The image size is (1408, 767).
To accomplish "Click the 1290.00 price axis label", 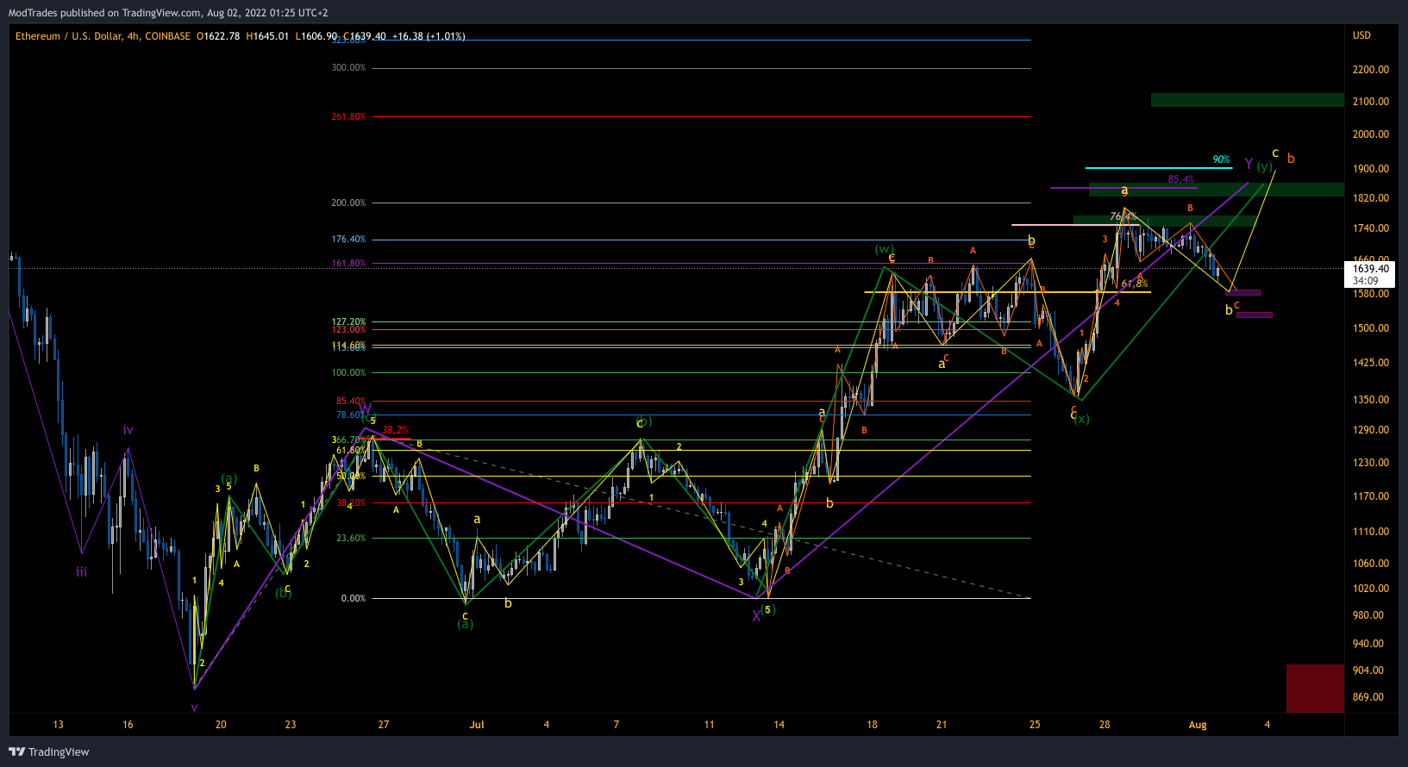I will click(x=1371, y=430).
